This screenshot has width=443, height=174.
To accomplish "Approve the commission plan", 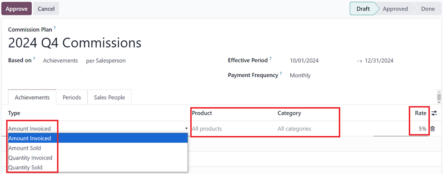I will [x=17, y=9].
